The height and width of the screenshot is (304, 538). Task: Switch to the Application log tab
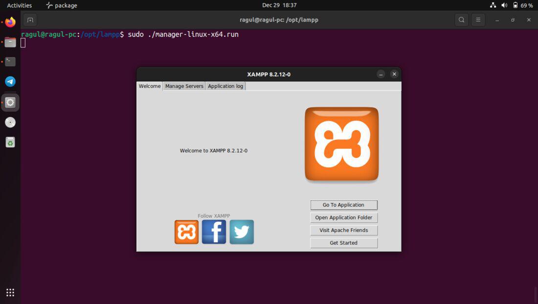pyautogui.click(x=225, y=86)
